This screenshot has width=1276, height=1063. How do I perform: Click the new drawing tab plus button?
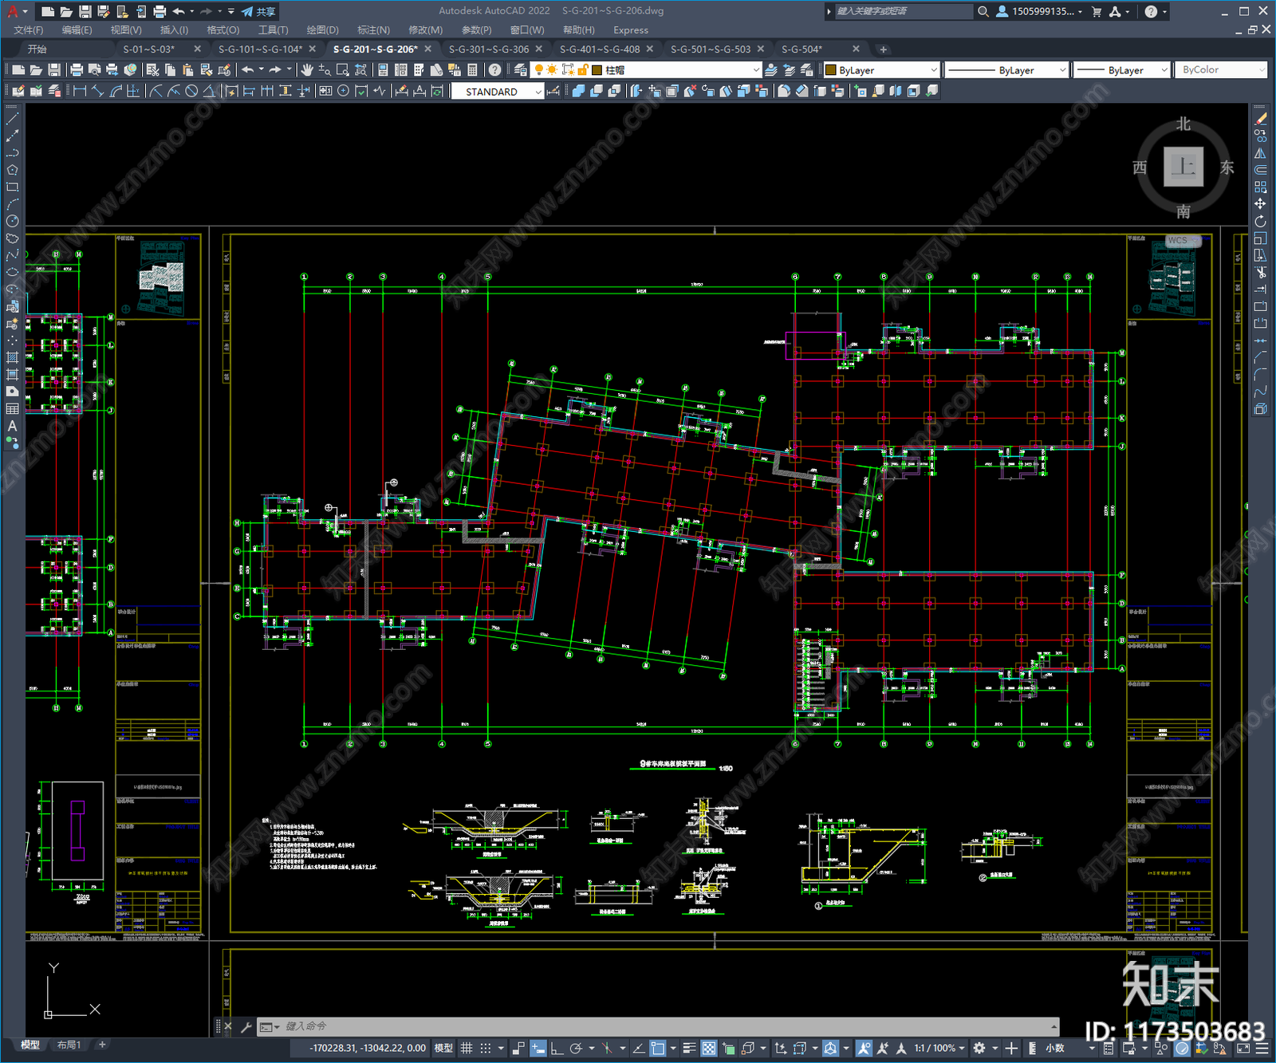pyautogui.click(x=883, y=49)
